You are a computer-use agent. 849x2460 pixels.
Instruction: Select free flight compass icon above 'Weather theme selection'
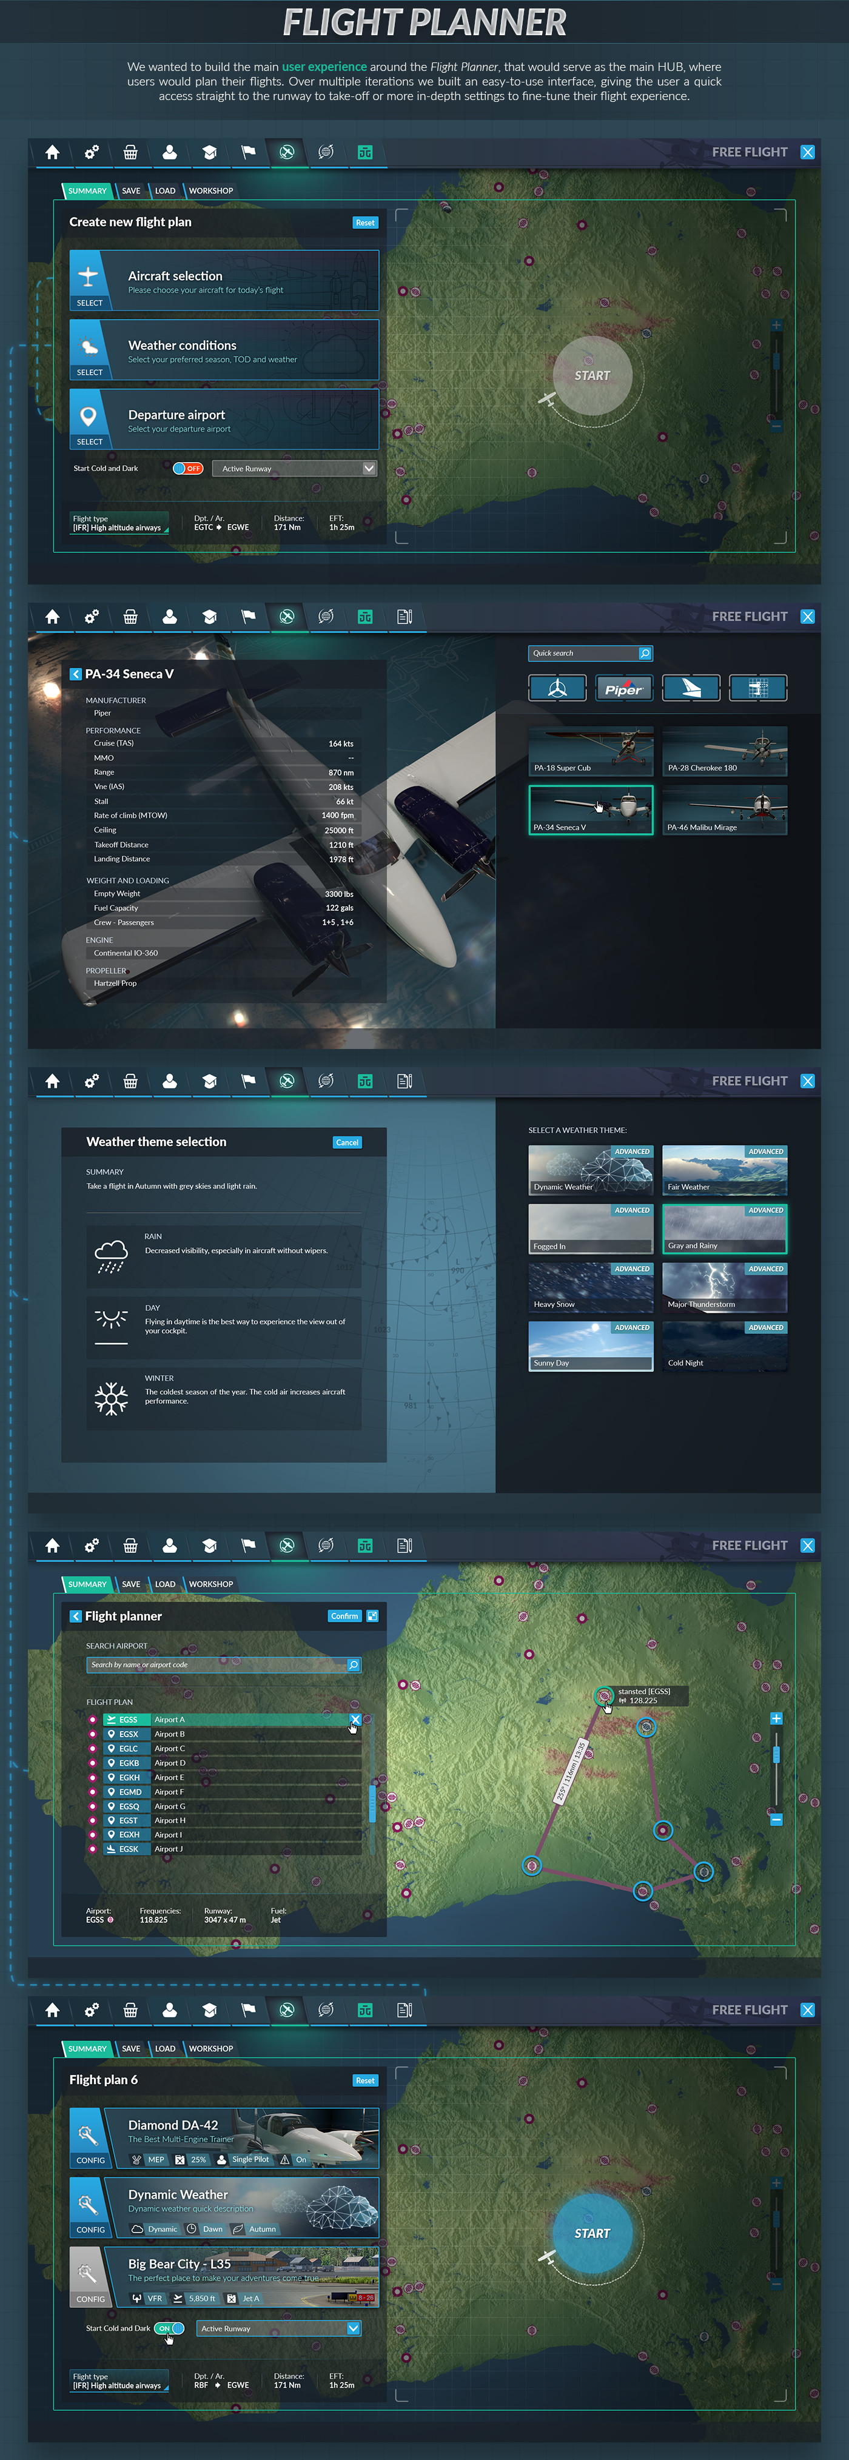click(286, 1081)
